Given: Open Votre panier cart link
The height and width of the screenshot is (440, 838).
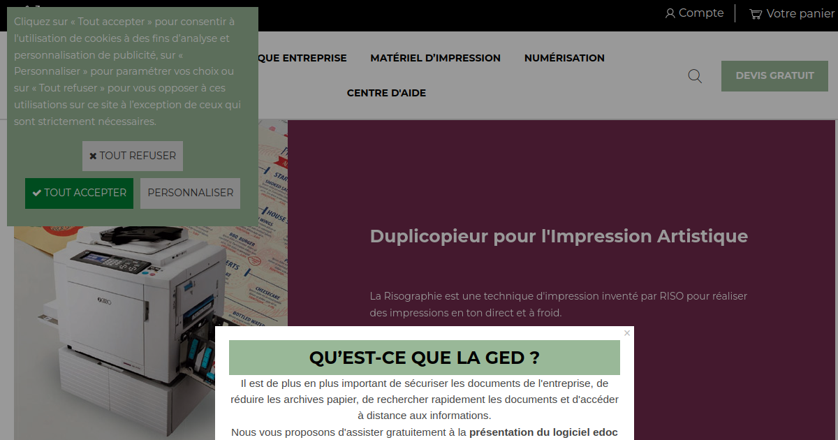Looking at the screenshot, I should (x=792, y=13).
